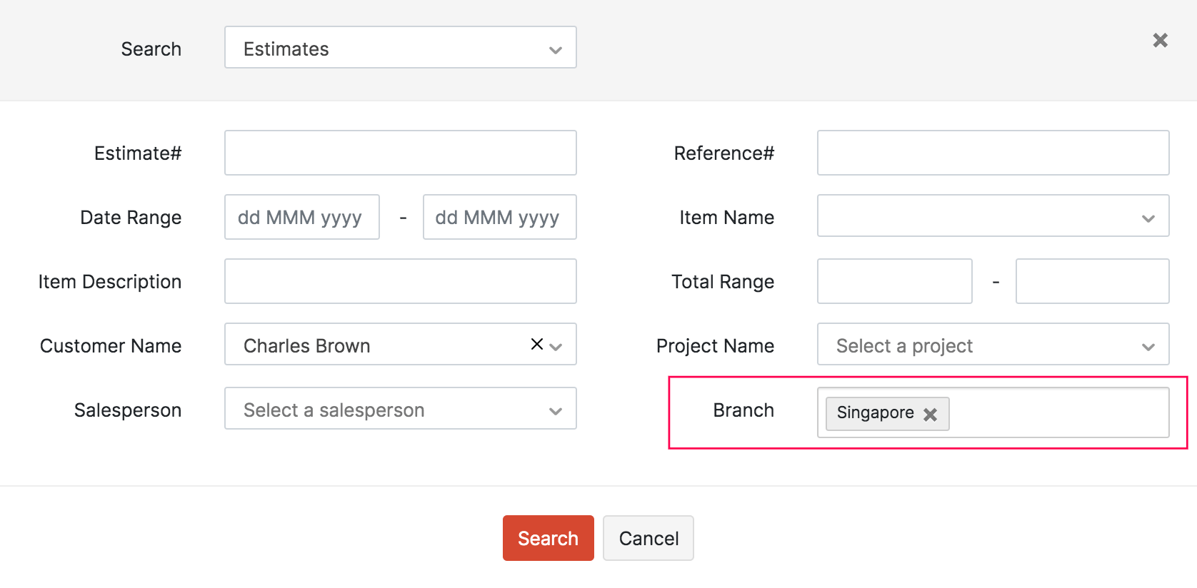Open the Estimates search type dropdown

[400, 48]
